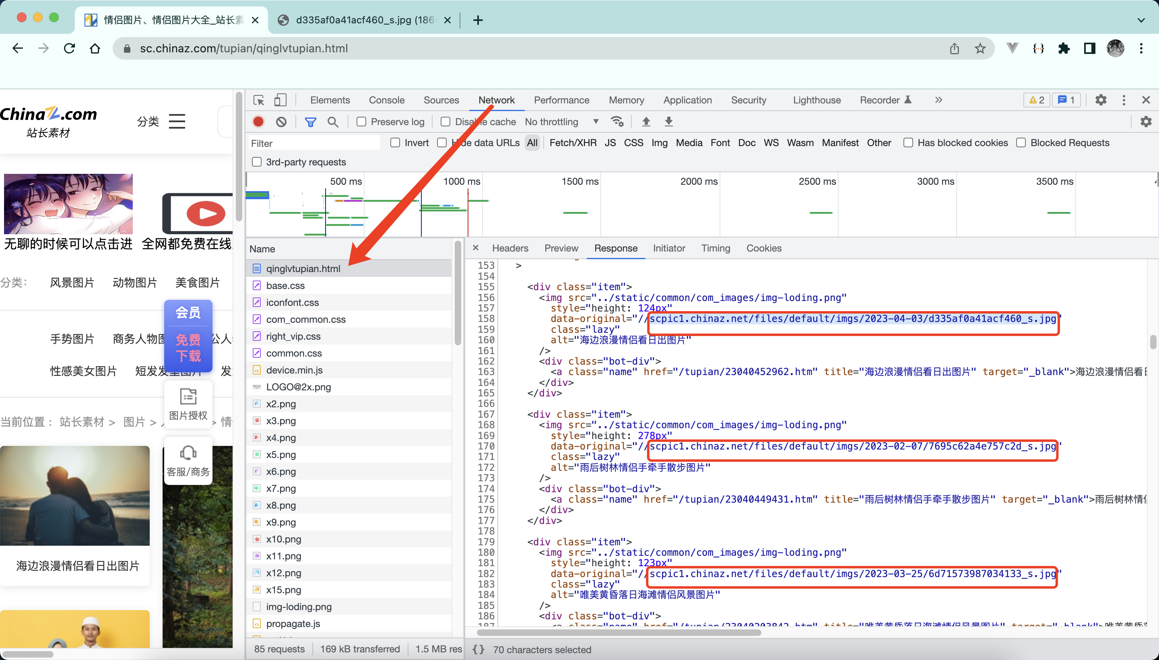Open Chrome three-dot menu

(x=1141, y=48)
